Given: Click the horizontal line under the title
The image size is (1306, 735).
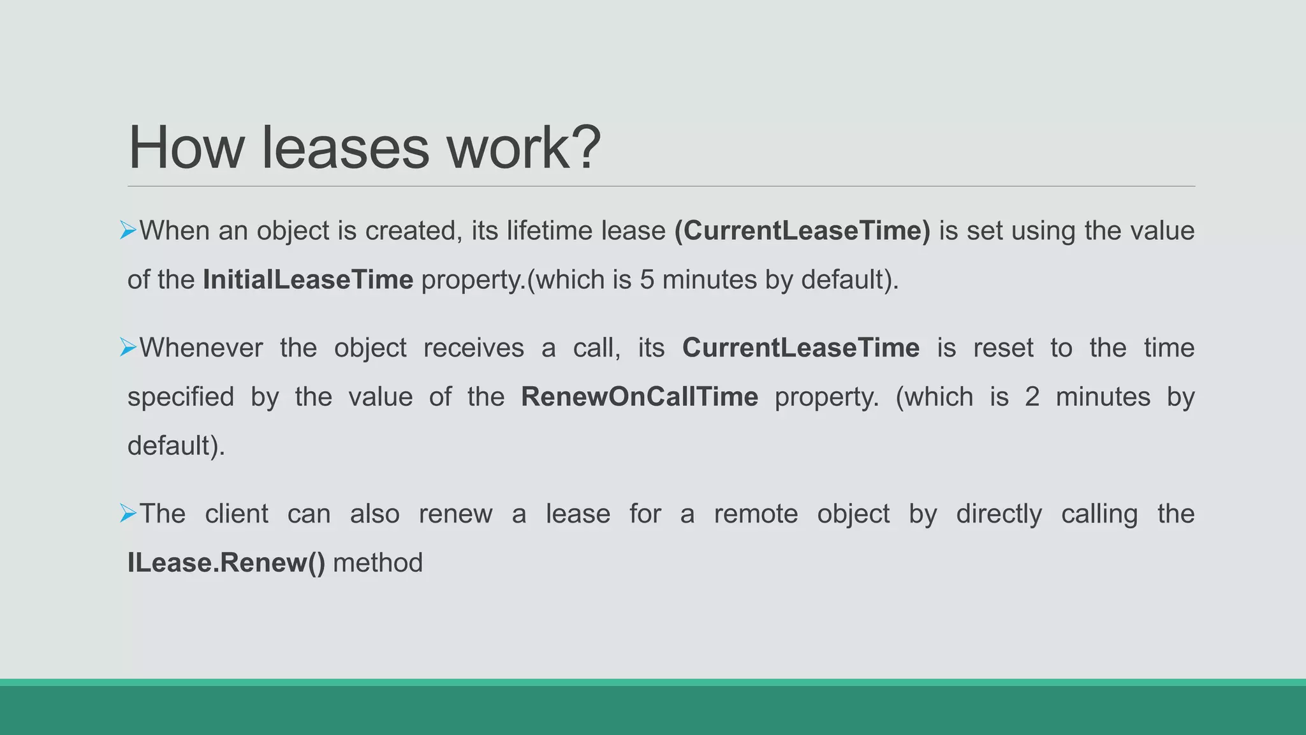Looking at the screenshot, I should [661, 186].
